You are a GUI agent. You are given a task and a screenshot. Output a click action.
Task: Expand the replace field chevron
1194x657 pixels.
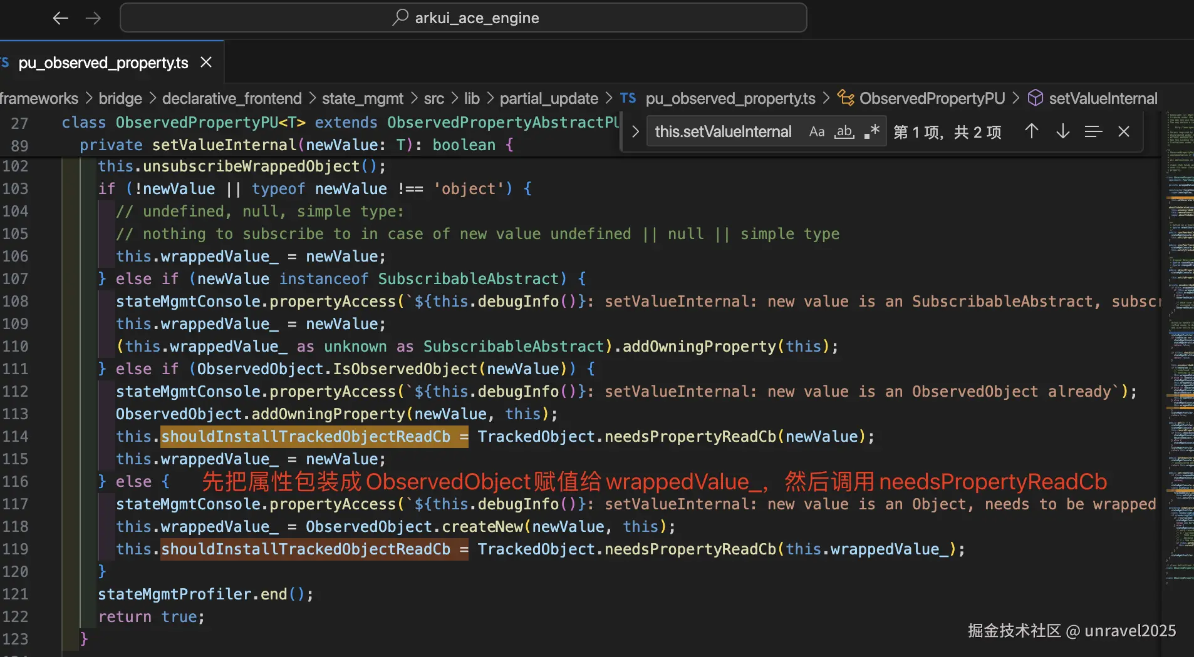coord(635,132)
